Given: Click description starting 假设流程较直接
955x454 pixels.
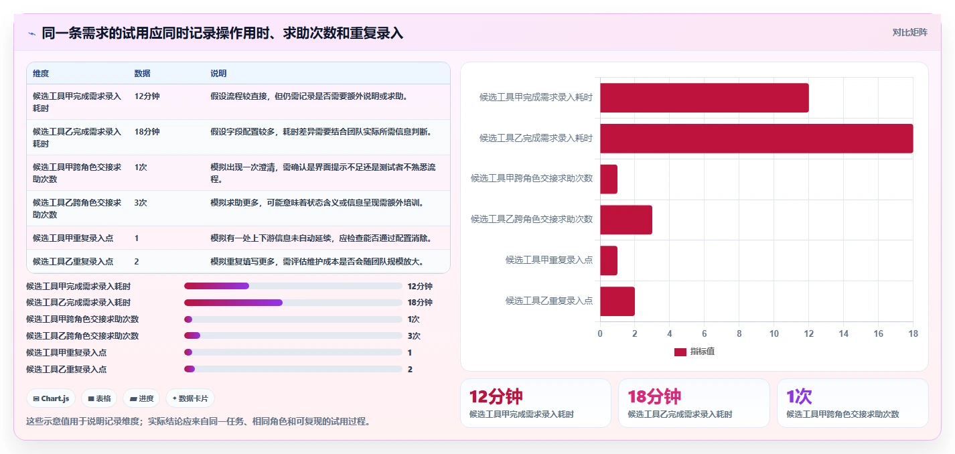Looking at the screenshot, I should pyautogui.click(x=309, y=96).
